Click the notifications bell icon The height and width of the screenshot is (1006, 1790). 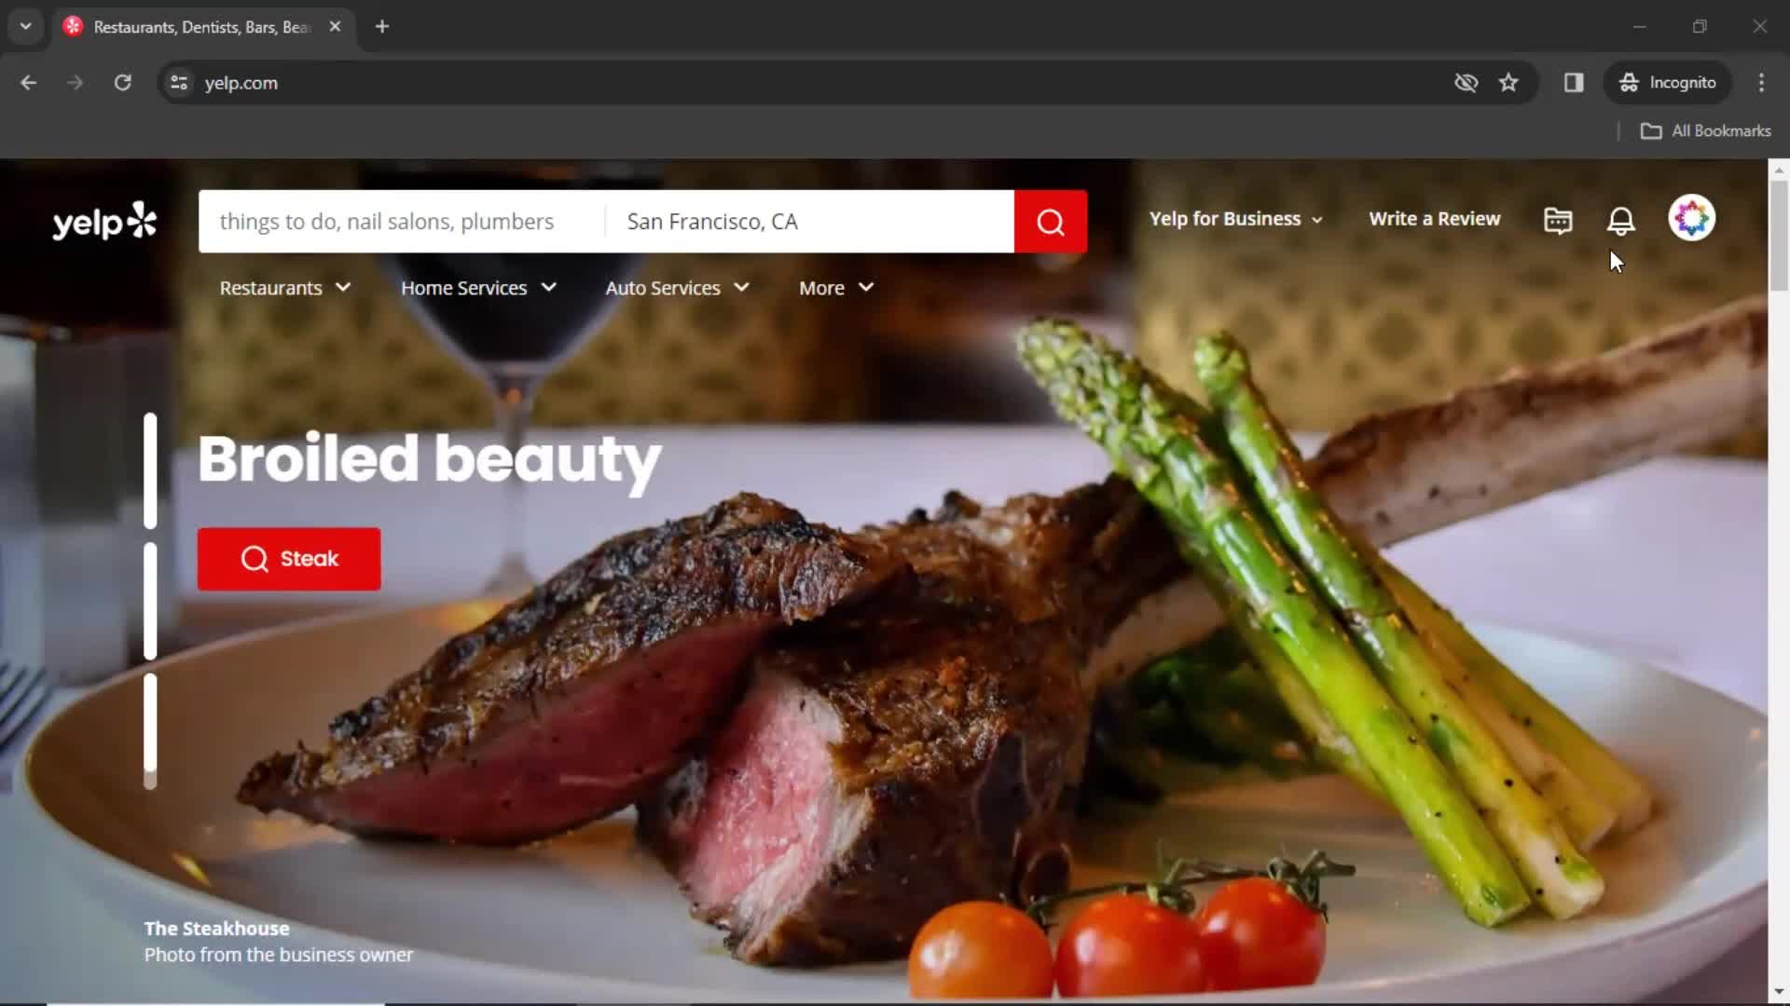pyautogui.click(x=1621, y=219)
